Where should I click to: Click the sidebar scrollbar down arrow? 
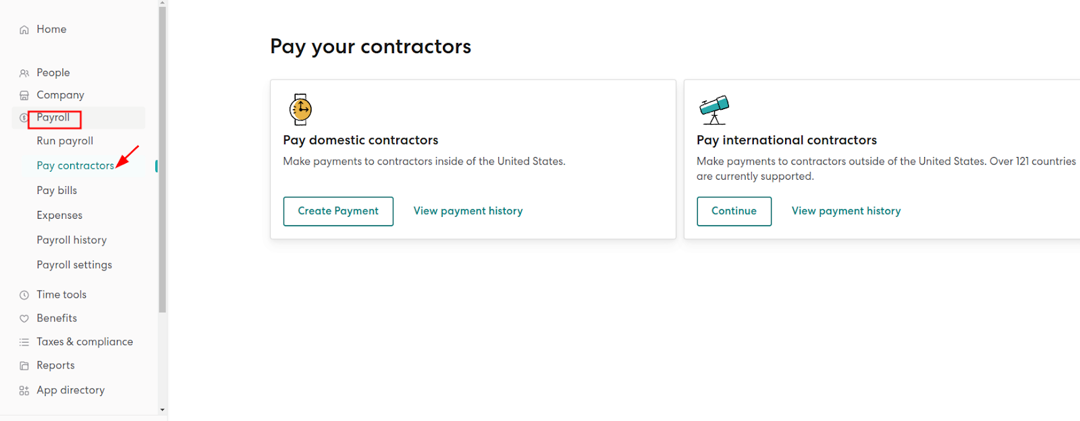[162, 410]
